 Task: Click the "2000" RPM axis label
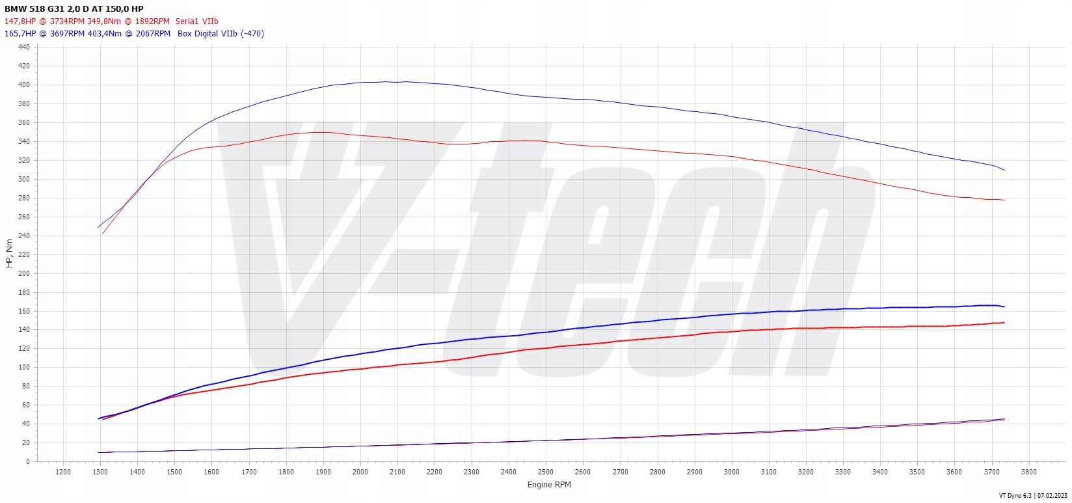pyautogui.click(x=360, y=472)
